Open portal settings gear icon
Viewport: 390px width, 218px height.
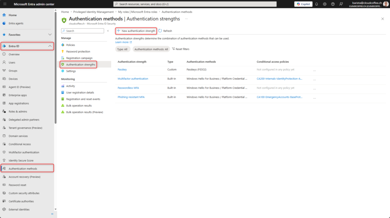tap(324, 4)
